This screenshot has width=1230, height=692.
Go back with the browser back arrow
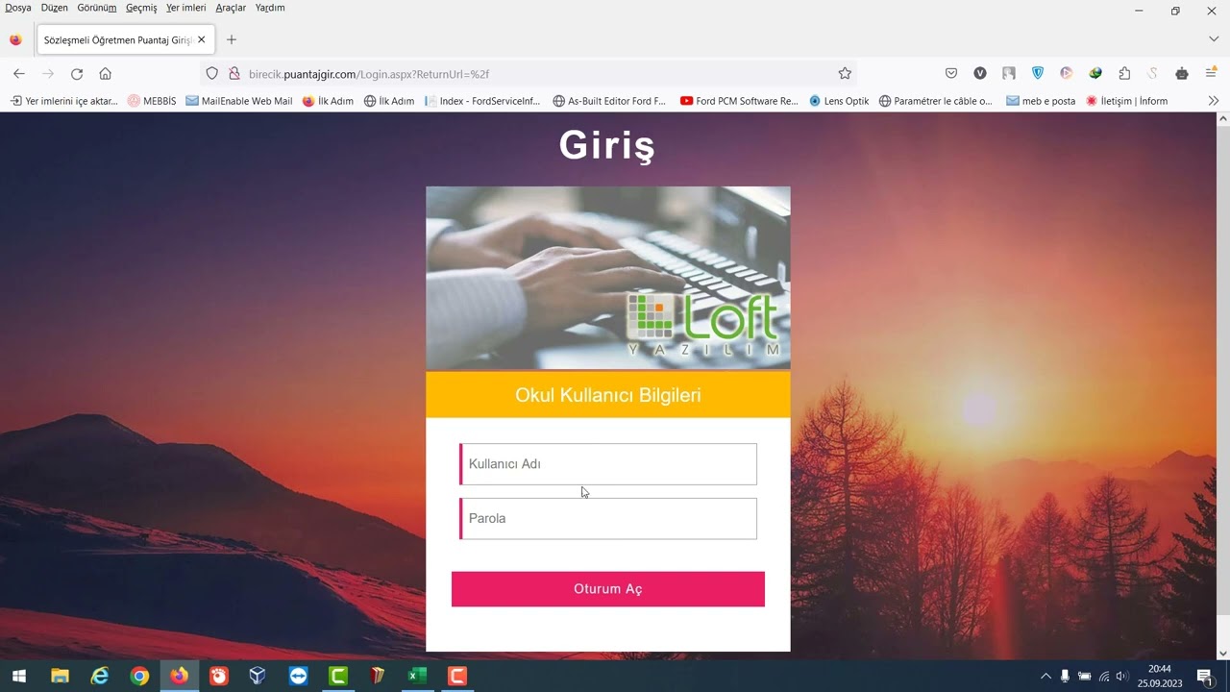(19, 74)
